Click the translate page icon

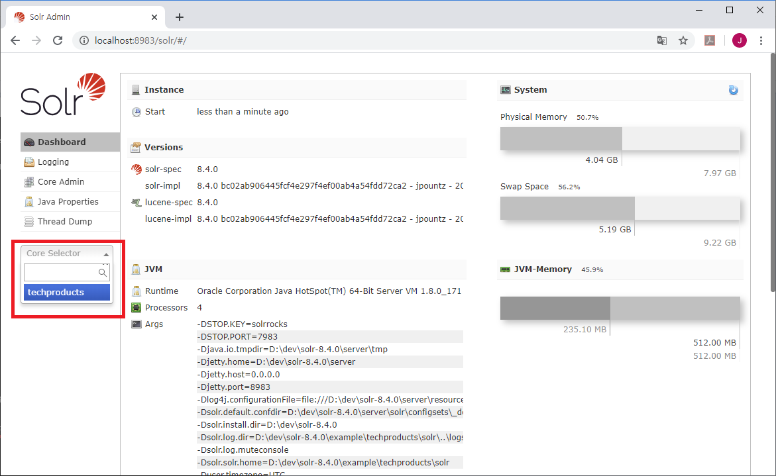(x=661, y=40)
